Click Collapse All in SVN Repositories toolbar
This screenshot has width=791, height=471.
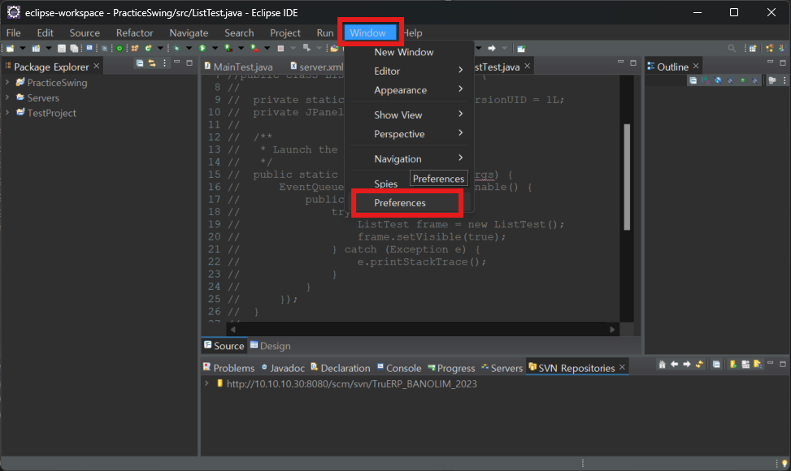pos(716,364)
